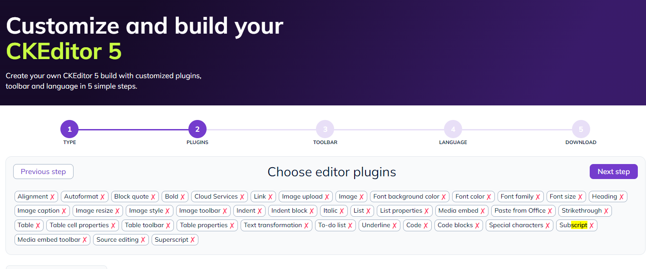Viewport: 646px width, 269px height.
Task: Open step 4 Language
Action: coord(453,129)
